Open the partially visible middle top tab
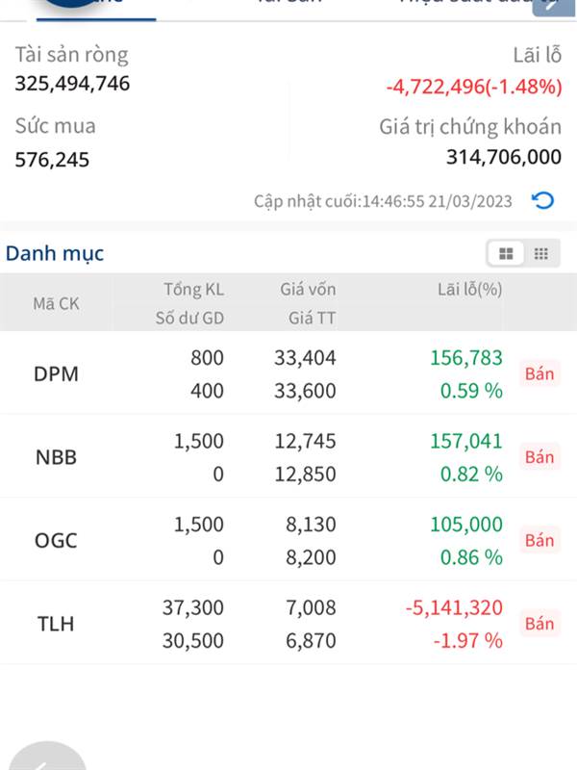 (288, 5)
